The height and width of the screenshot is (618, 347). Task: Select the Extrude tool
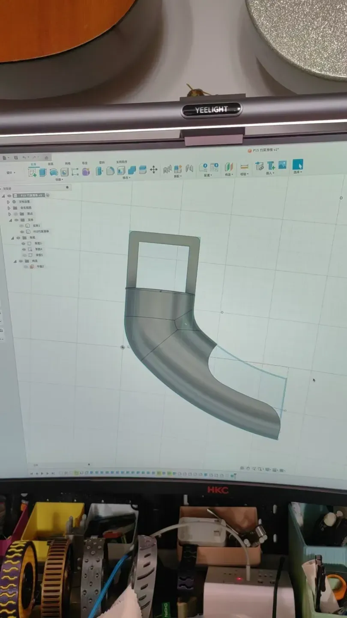43,172
